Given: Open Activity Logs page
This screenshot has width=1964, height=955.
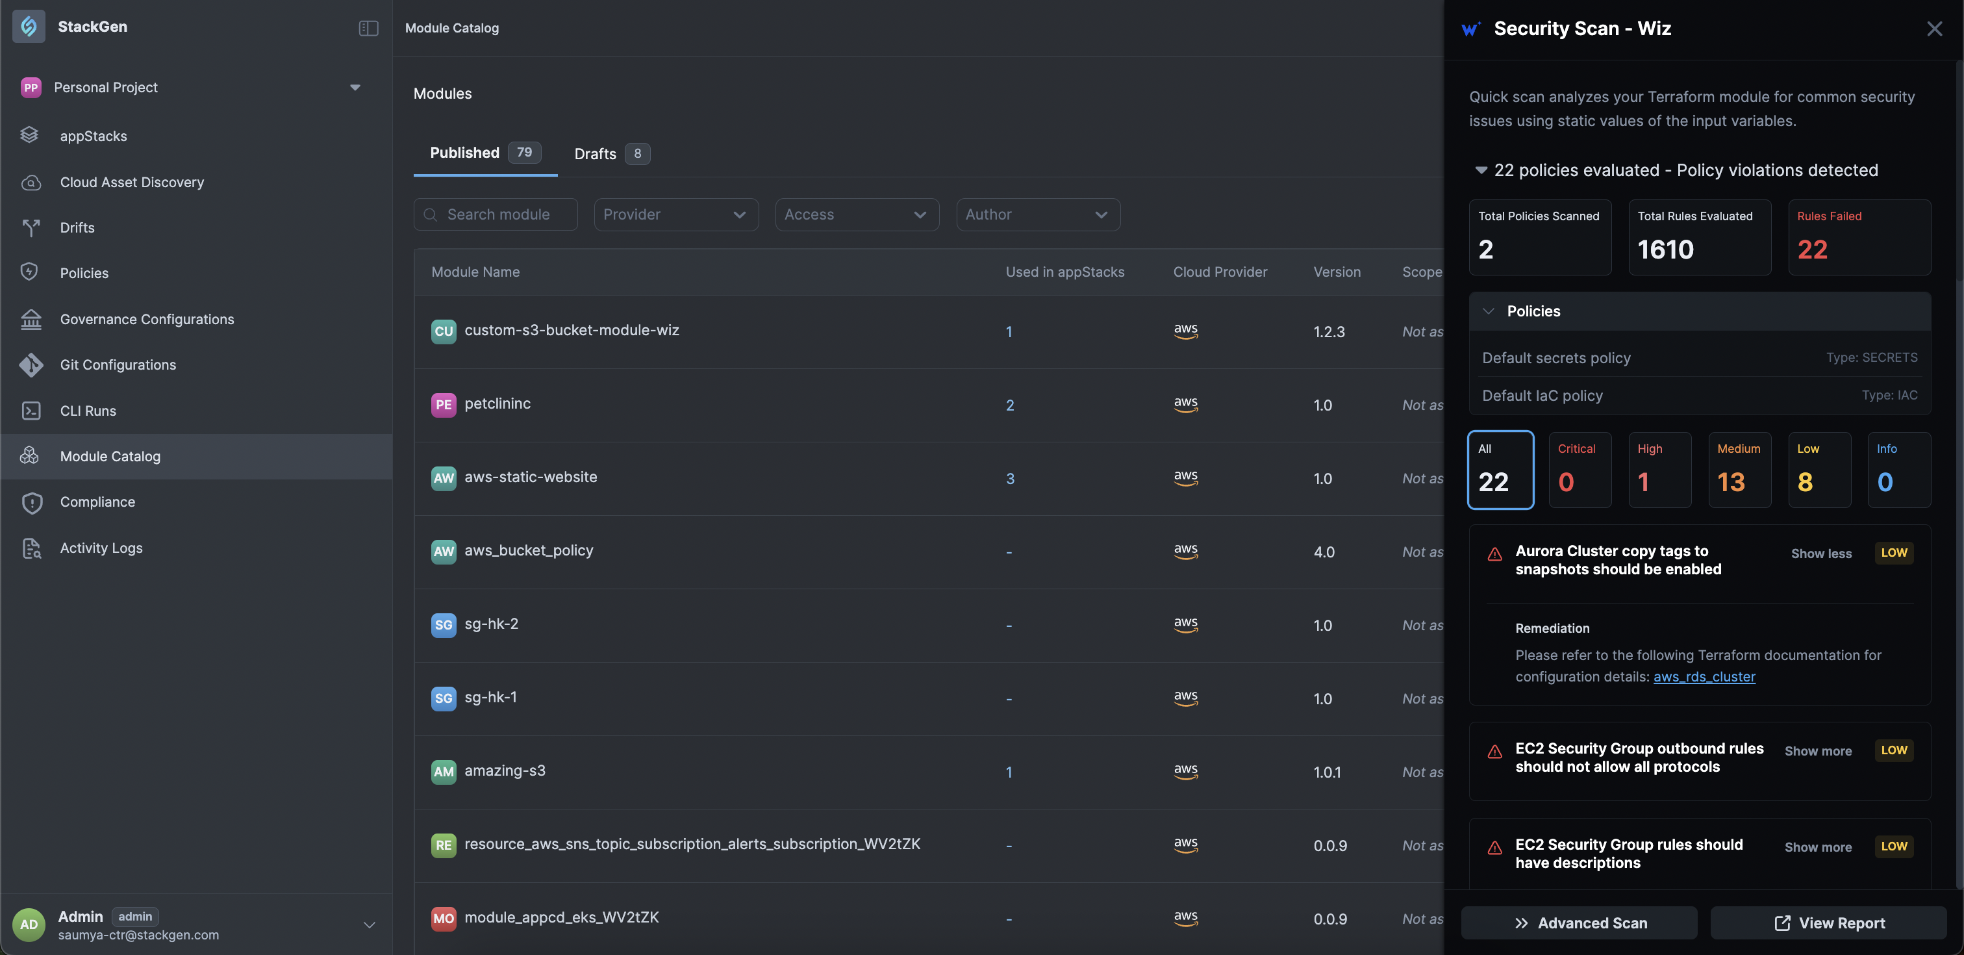Looking at the screenshot, I should click(101, 548).
